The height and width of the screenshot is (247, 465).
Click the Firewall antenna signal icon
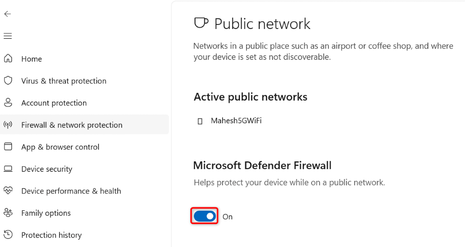8,125
